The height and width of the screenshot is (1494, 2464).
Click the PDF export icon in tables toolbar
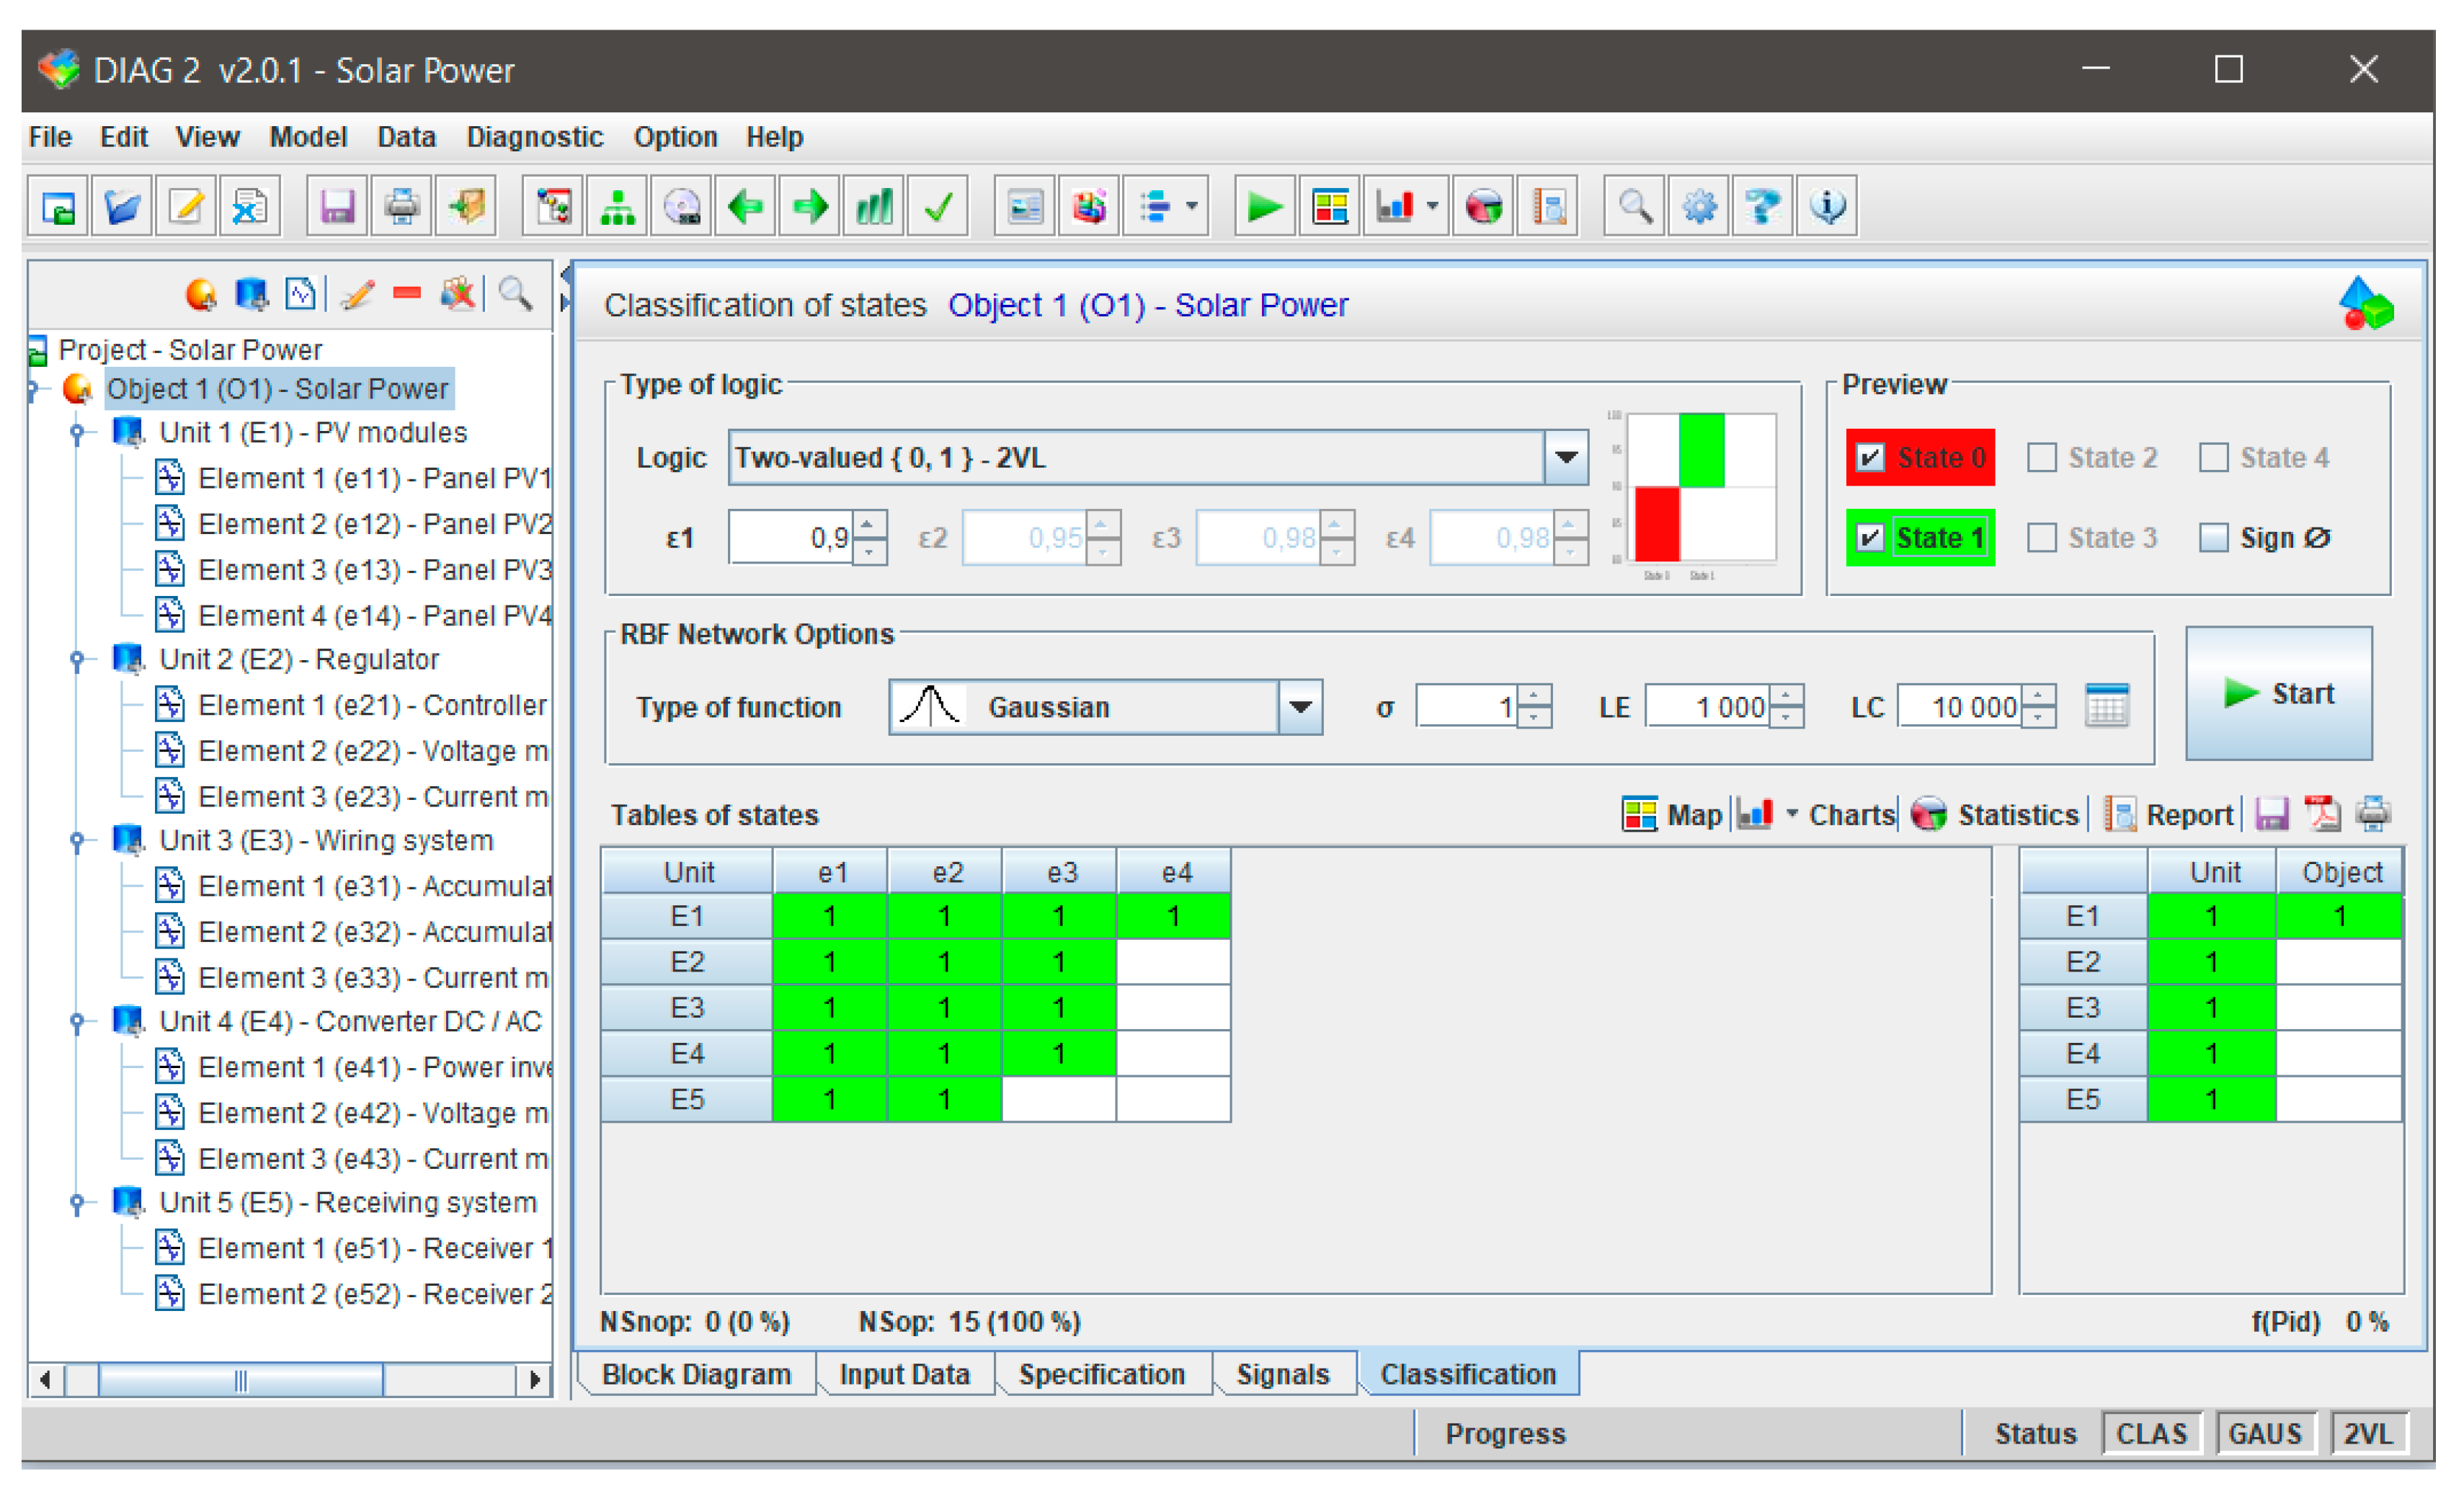pyautogui.click(x=2322, y=814)
